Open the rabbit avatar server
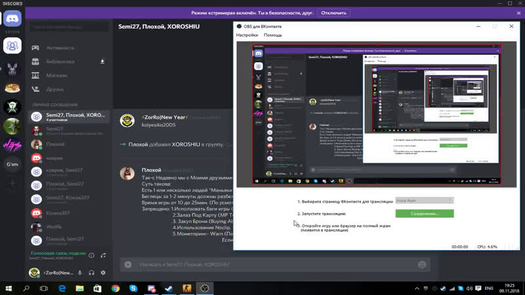 click(x=12, y=69)
